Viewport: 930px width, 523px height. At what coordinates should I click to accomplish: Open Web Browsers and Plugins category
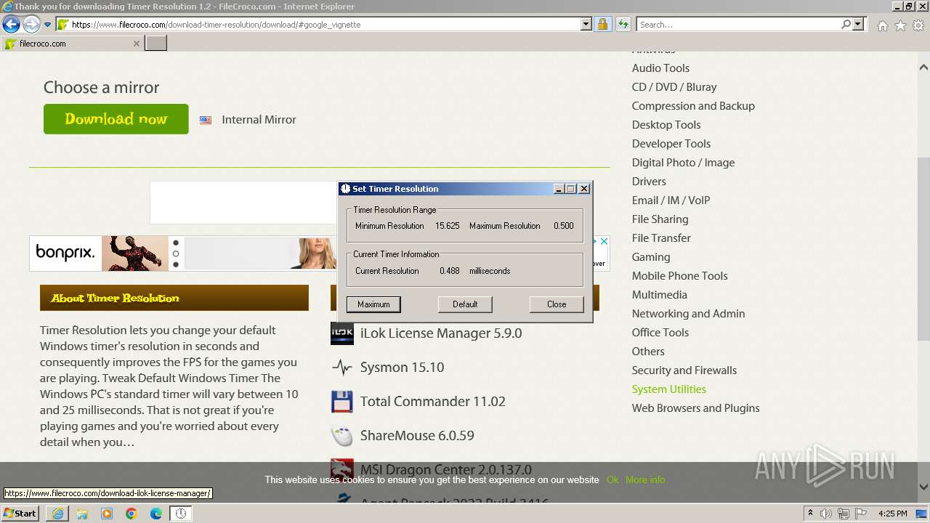[695, 408]
